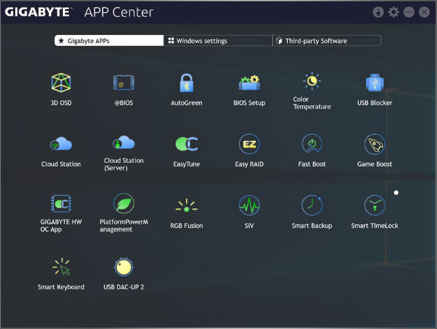
Task: Launch Fast Boot
Action: 312,144
